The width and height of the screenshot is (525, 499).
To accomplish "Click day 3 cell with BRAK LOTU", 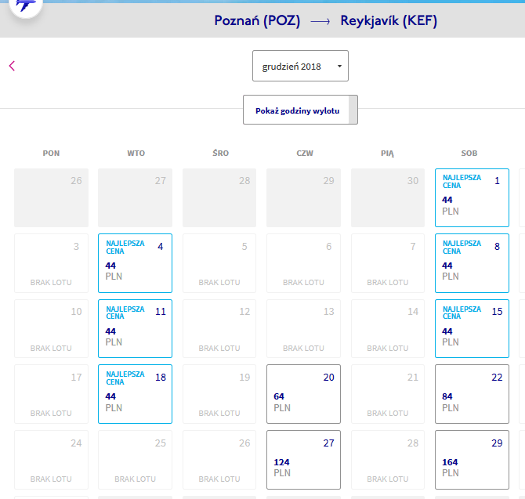I will pyautogui.click(x=51, y=263).
